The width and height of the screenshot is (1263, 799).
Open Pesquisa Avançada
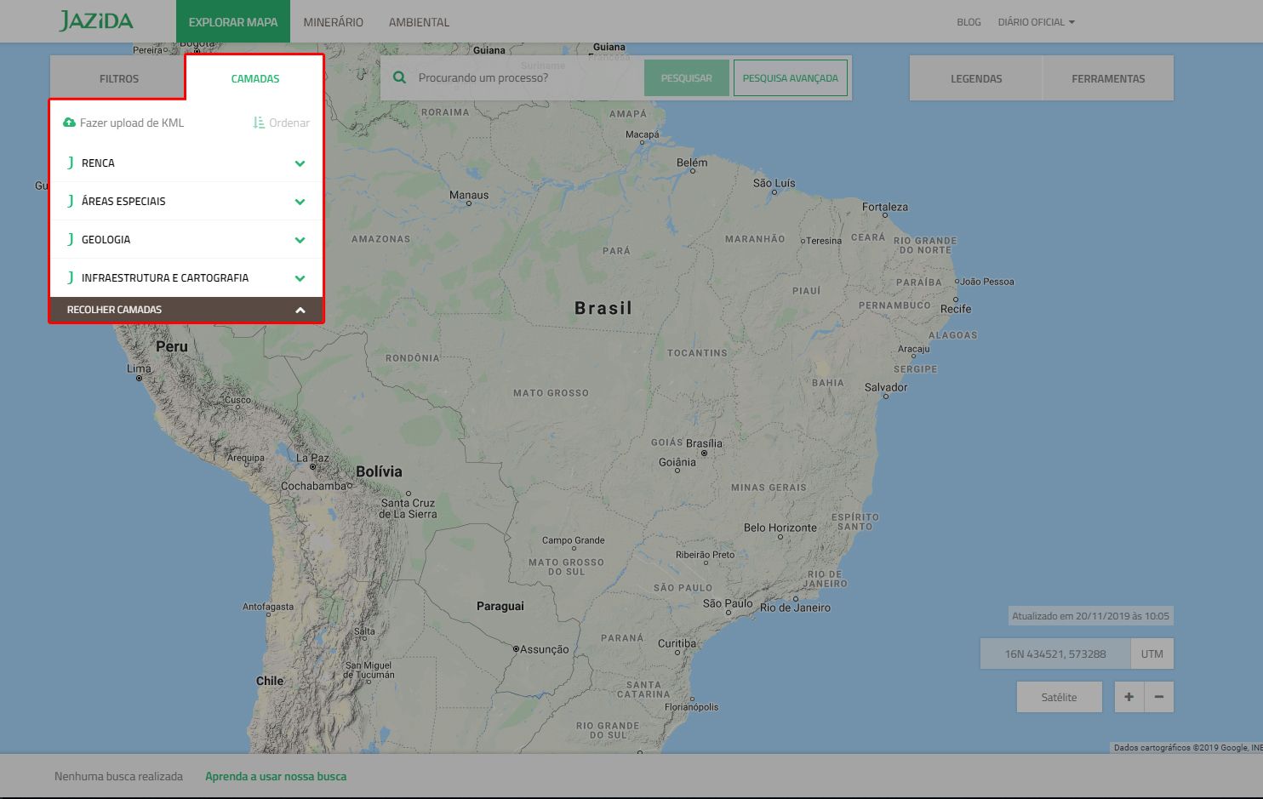(x=790, y=77)
